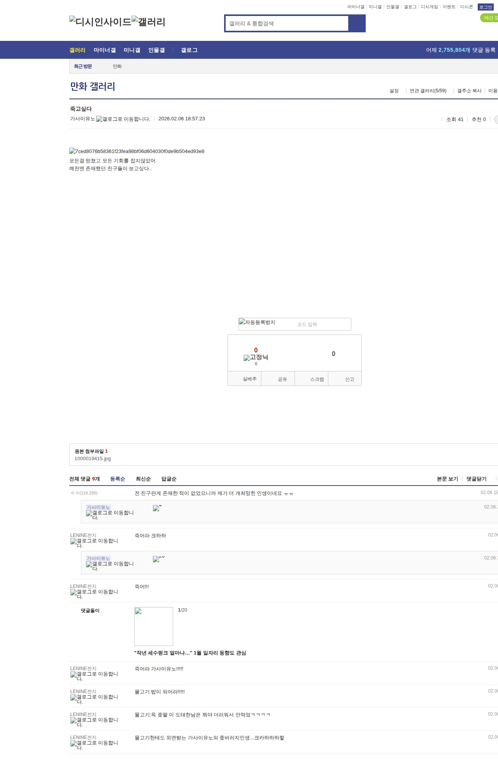The image size is (498, 762).
Task: Click the 고정닉 icon in the recommend box
Action: click(x=256, y=357)
